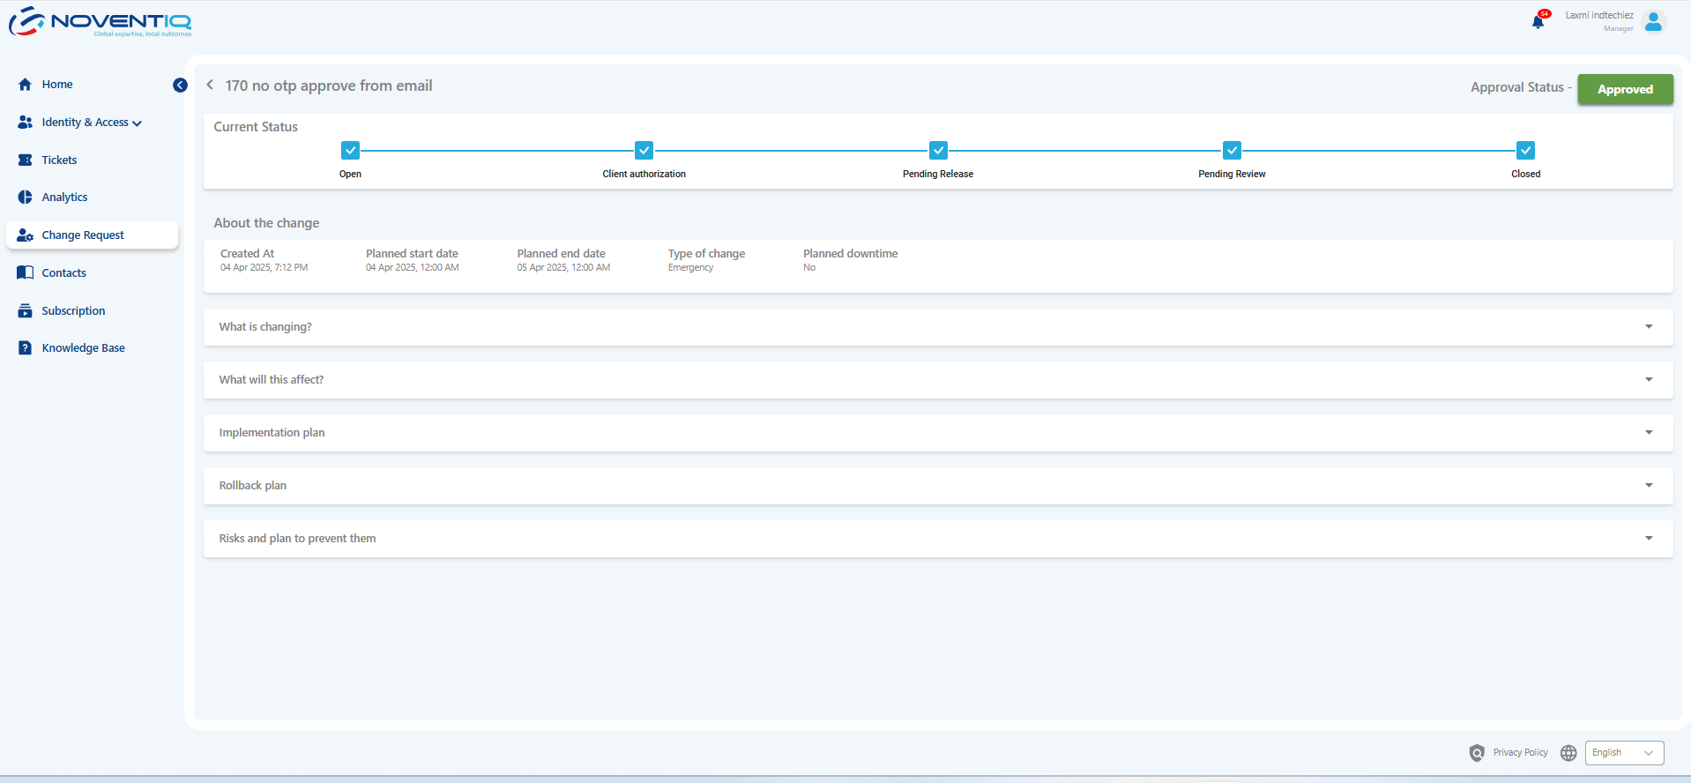Click the globe language icon
Image resolution: width=1691 pixels, height=783 pixels.
[x=1568, y=753]
